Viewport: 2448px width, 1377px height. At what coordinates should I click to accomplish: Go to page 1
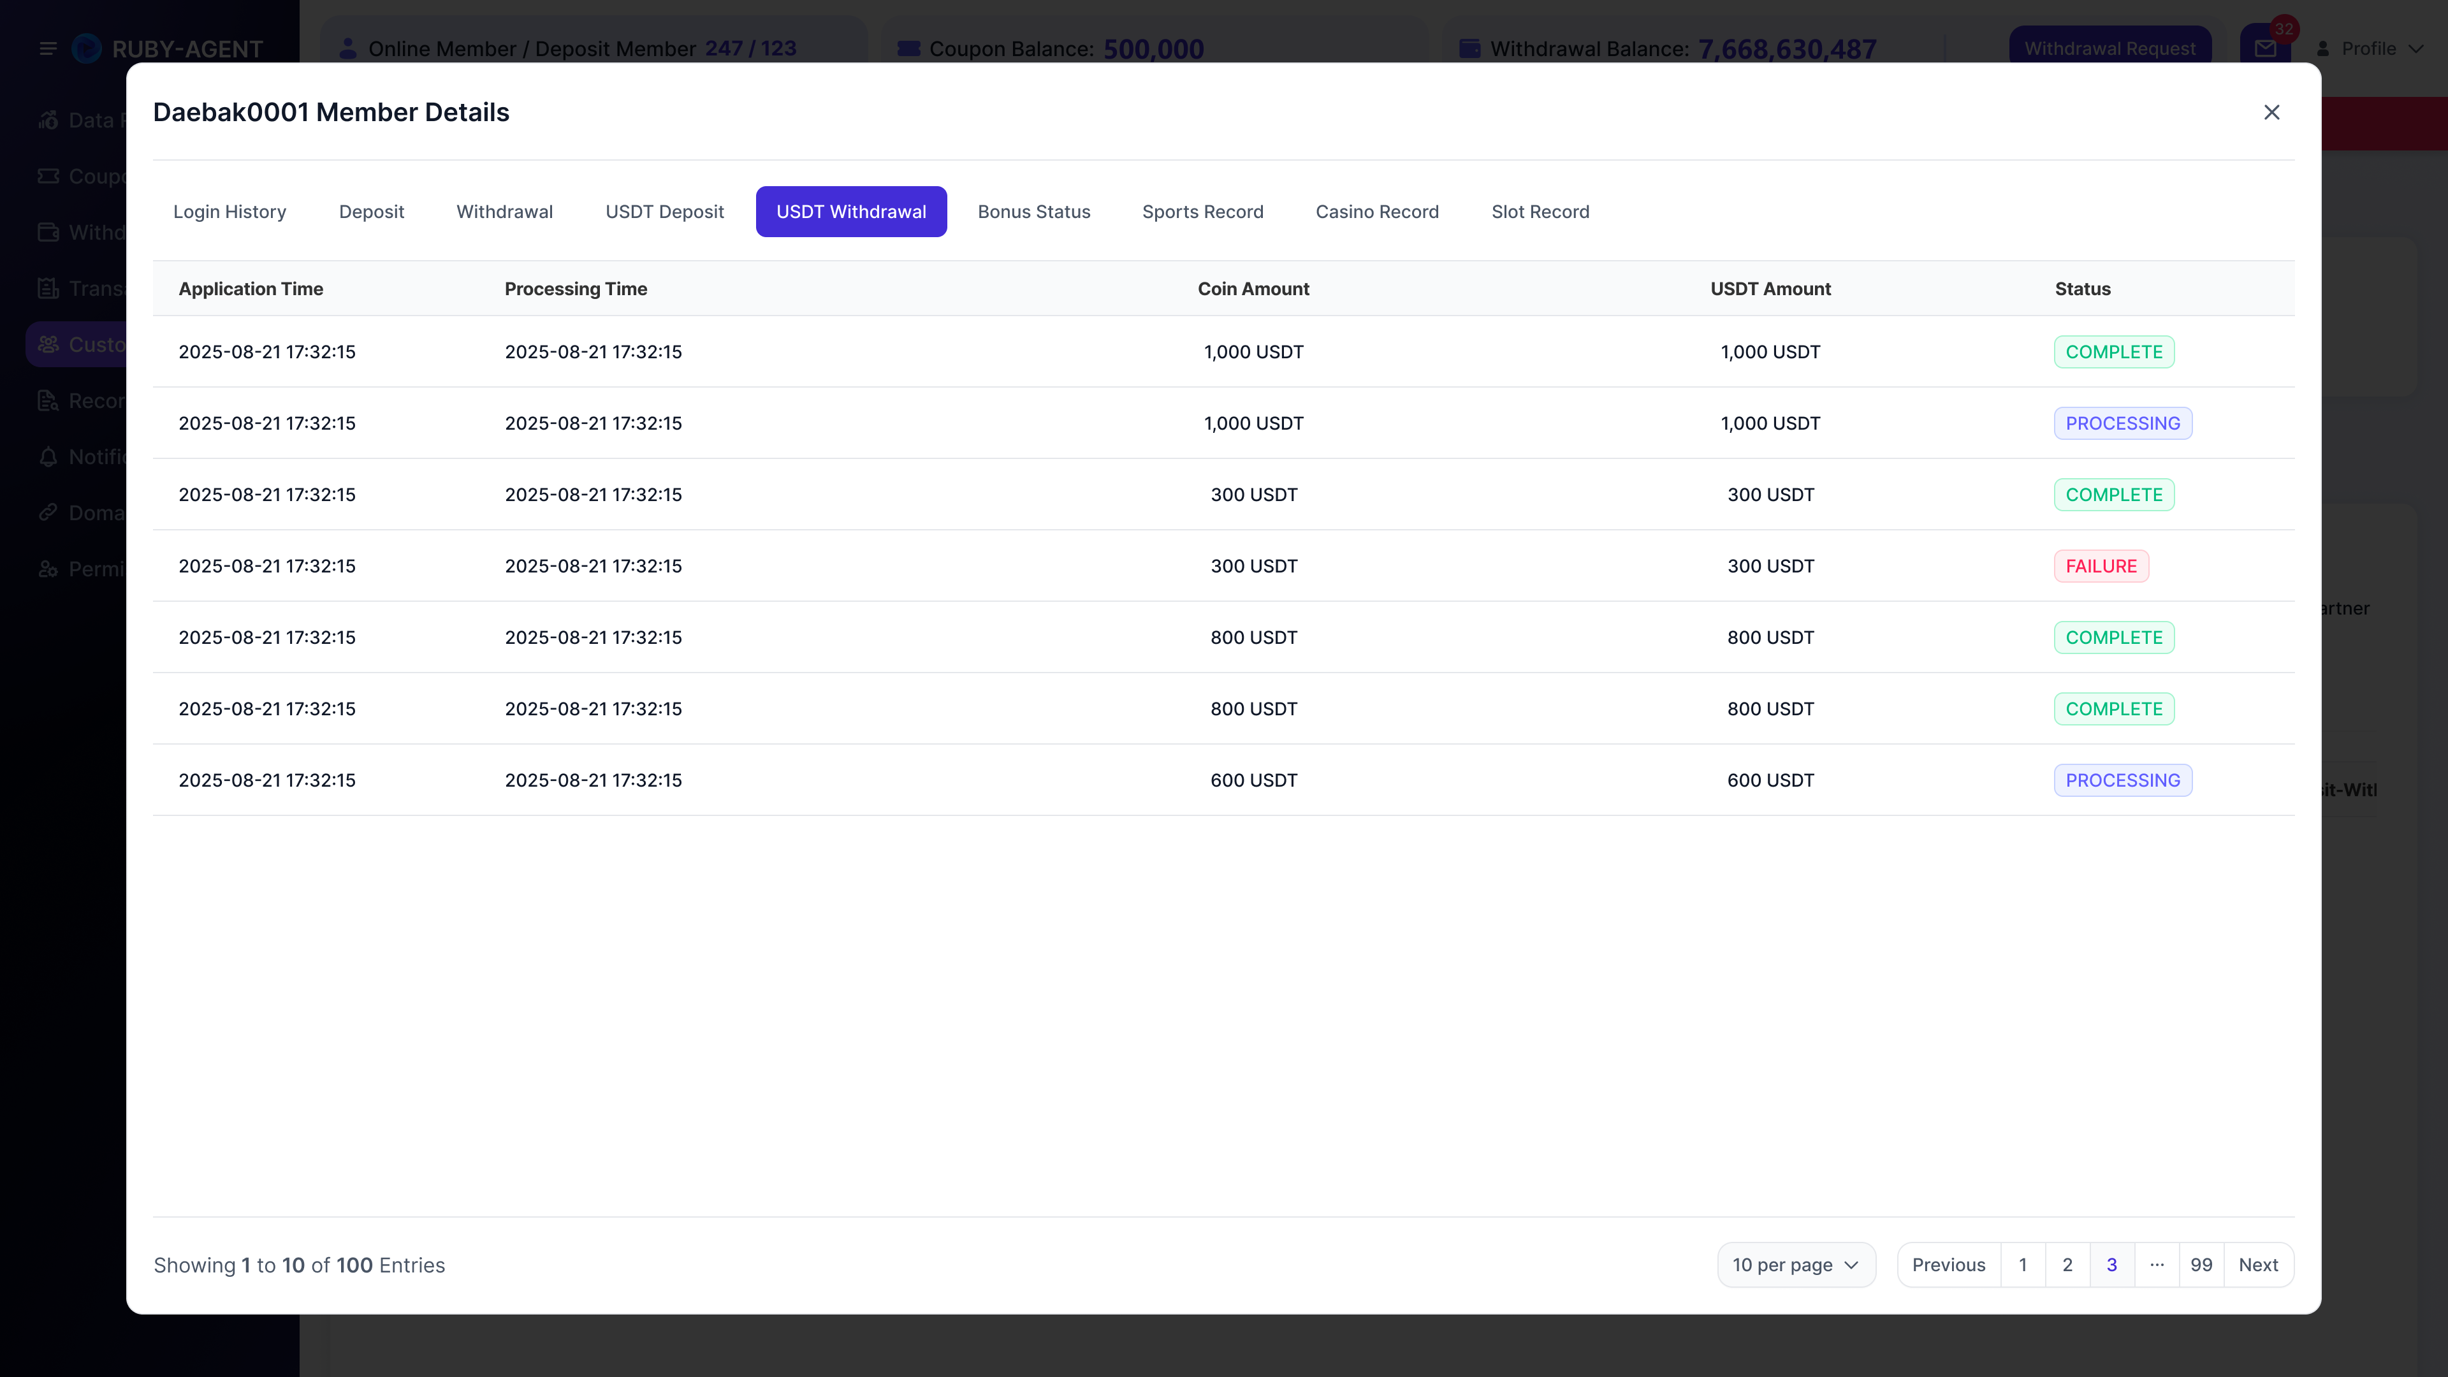click(x=2022, y=1265)
